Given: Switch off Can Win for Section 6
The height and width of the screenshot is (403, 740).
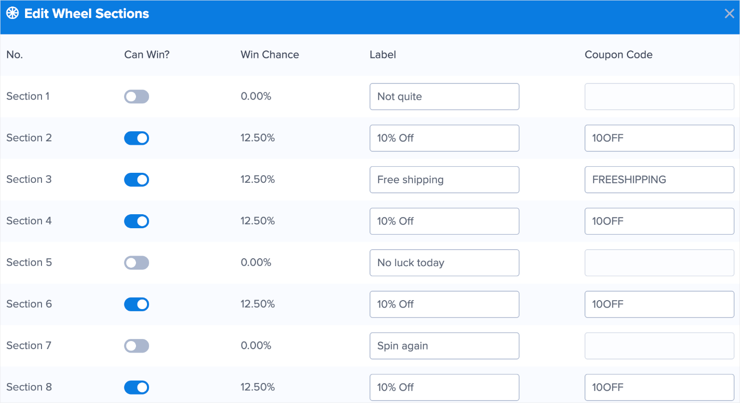Looking at the screenshot, I should click(136, 304).
